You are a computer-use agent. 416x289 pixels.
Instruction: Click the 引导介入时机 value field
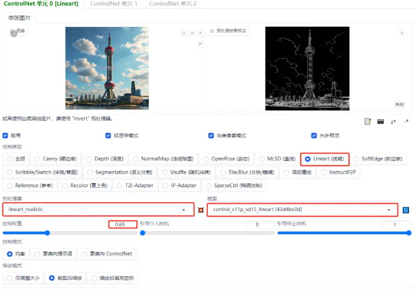tap(260, 225)
